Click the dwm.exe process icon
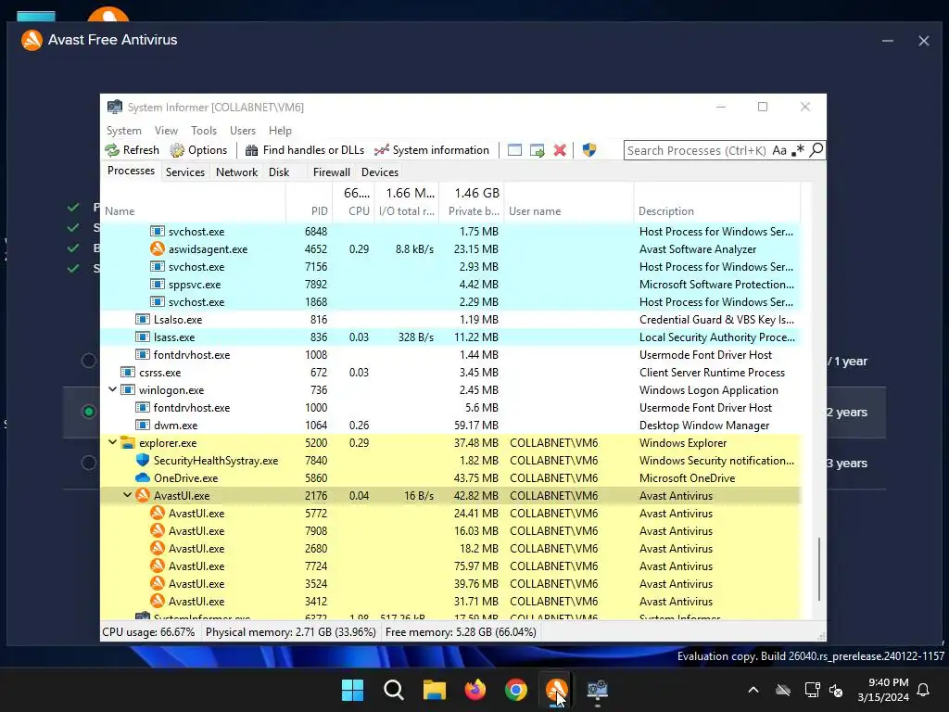The height and width of the screenshot is (712, 949). (142, 425)
